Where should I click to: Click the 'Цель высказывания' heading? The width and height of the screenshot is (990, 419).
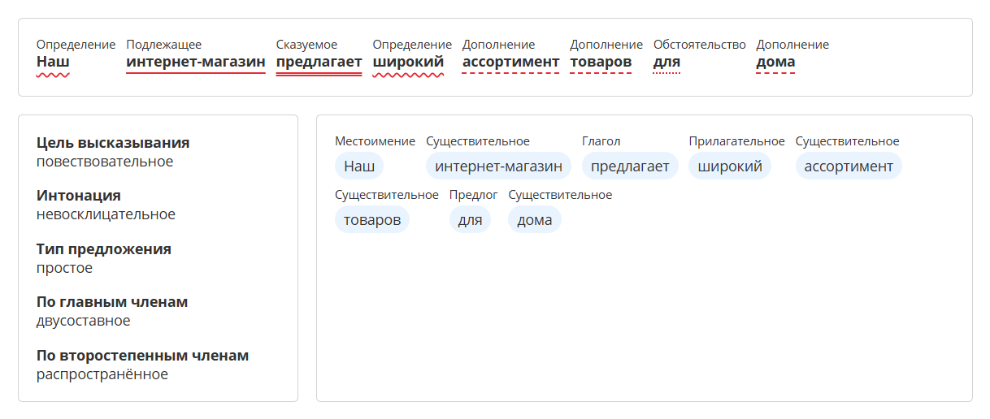[x=113, y=143]
